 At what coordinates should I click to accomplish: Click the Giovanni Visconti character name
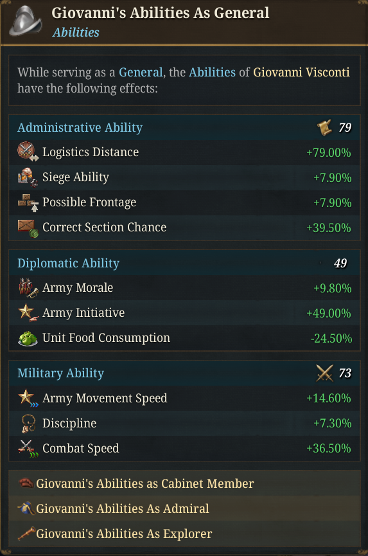[x=301, y=73]
